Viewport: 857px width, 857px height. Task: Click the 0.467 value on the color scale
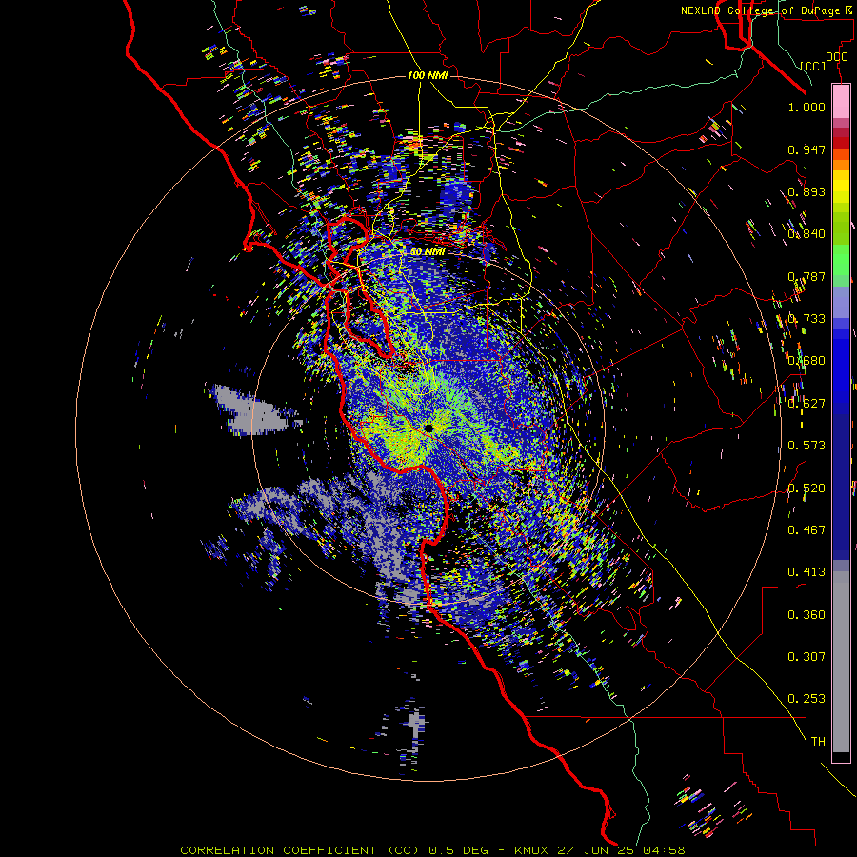point(807,530)
